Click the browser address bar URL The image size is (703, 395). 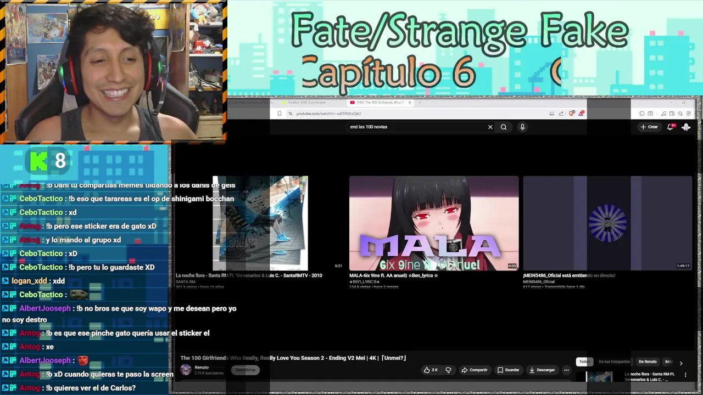click(328, 114)
